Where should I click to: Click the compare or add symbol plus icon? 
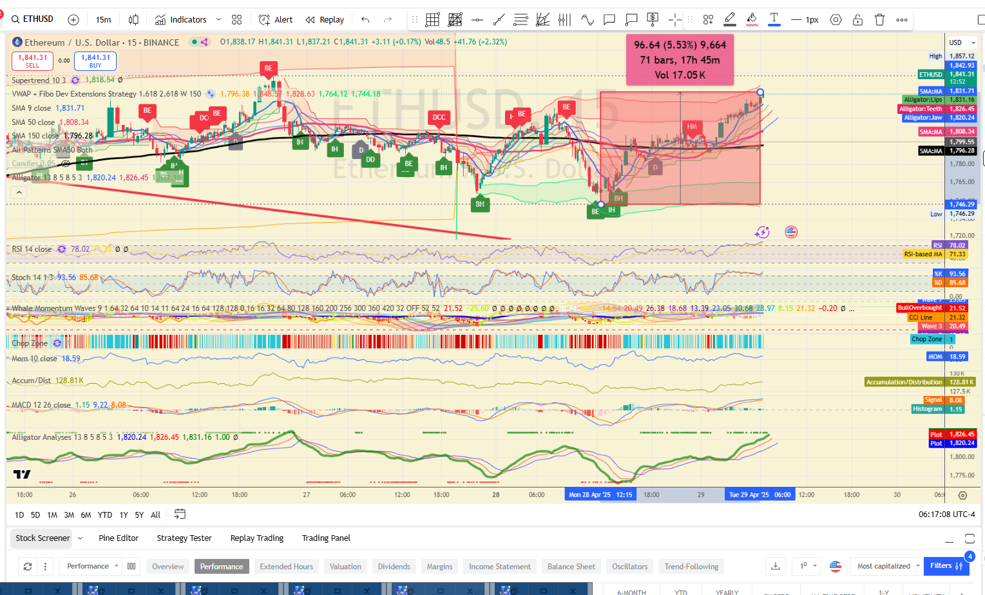coord(73,20)
